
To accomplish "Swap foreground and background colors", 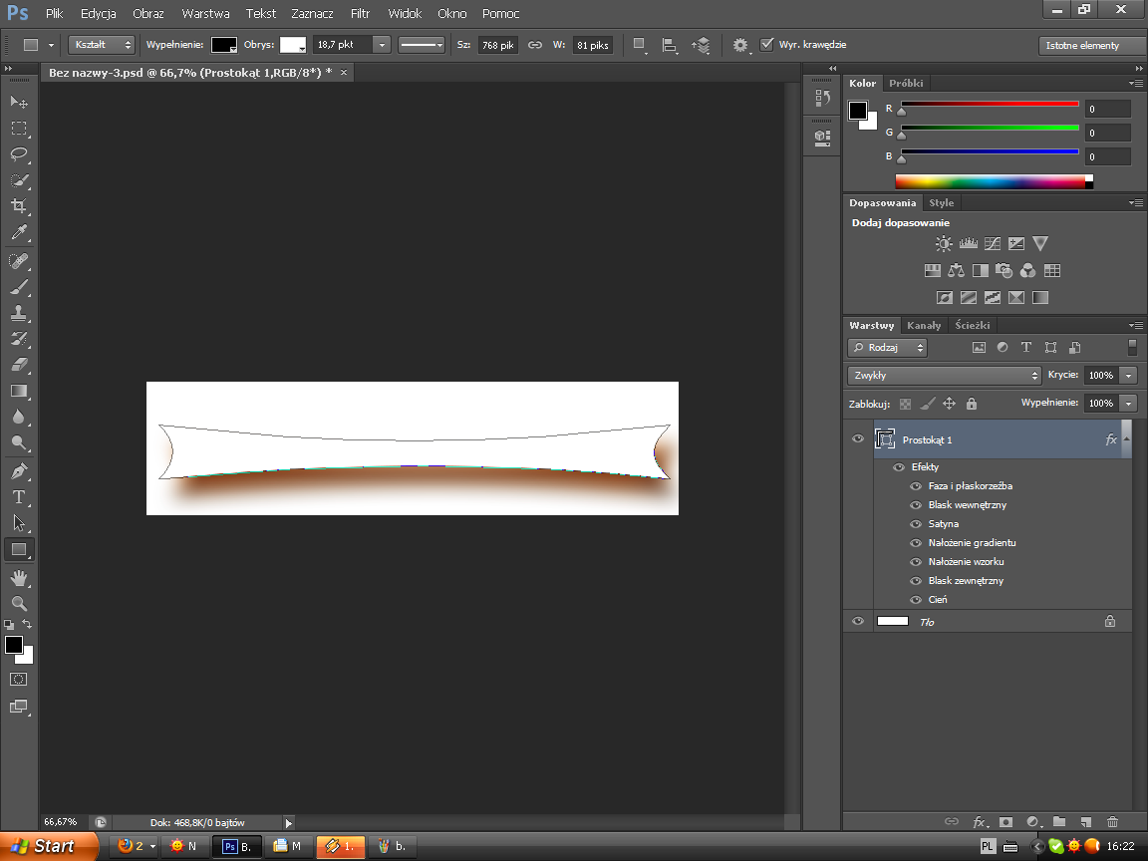I will [x=27, y=625].
